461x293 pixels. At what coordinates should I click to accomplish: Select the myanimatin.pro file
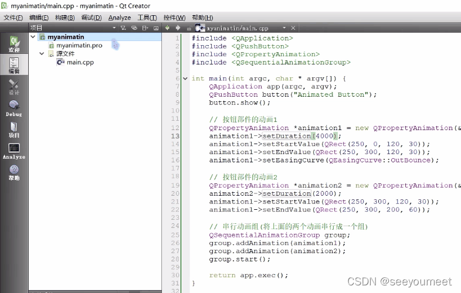tap(79, 45)
